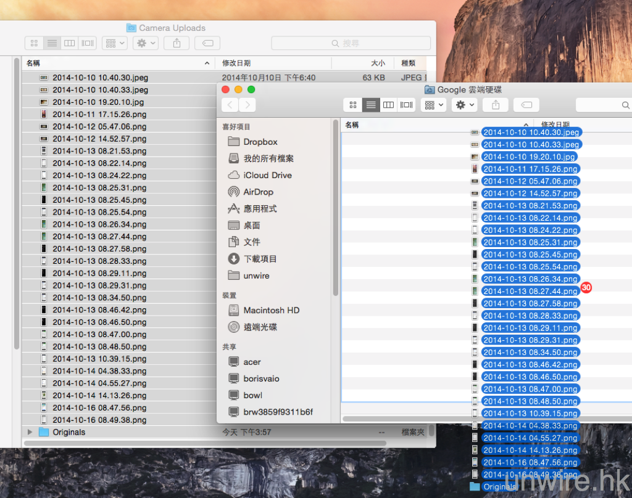Image resolution: width=632 pixels, height=498 pixels.
Task: Expand the Originals folder disclosure triangle
Action: pos(29,432)
